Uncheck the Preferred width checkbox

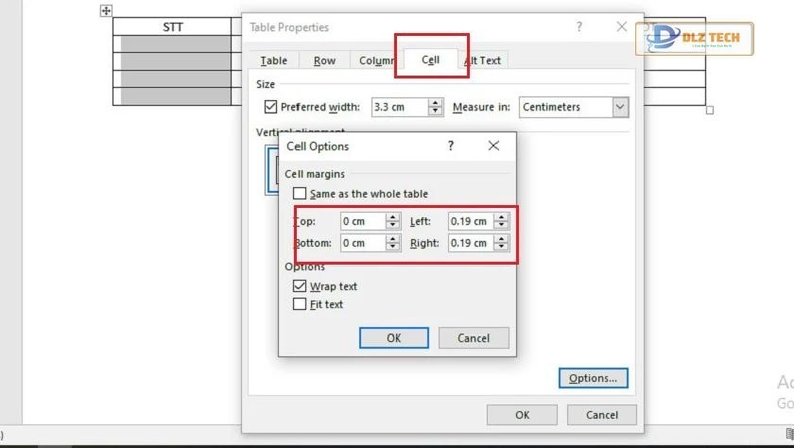[271, 107]
